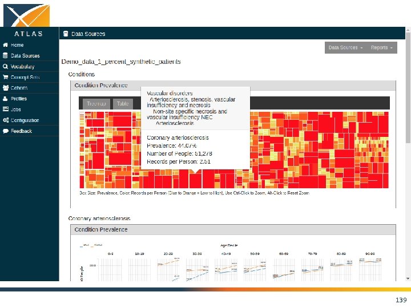Screen dimensions: 411x308
Task: Switch to the Table tab
Action: coord(123,104)
